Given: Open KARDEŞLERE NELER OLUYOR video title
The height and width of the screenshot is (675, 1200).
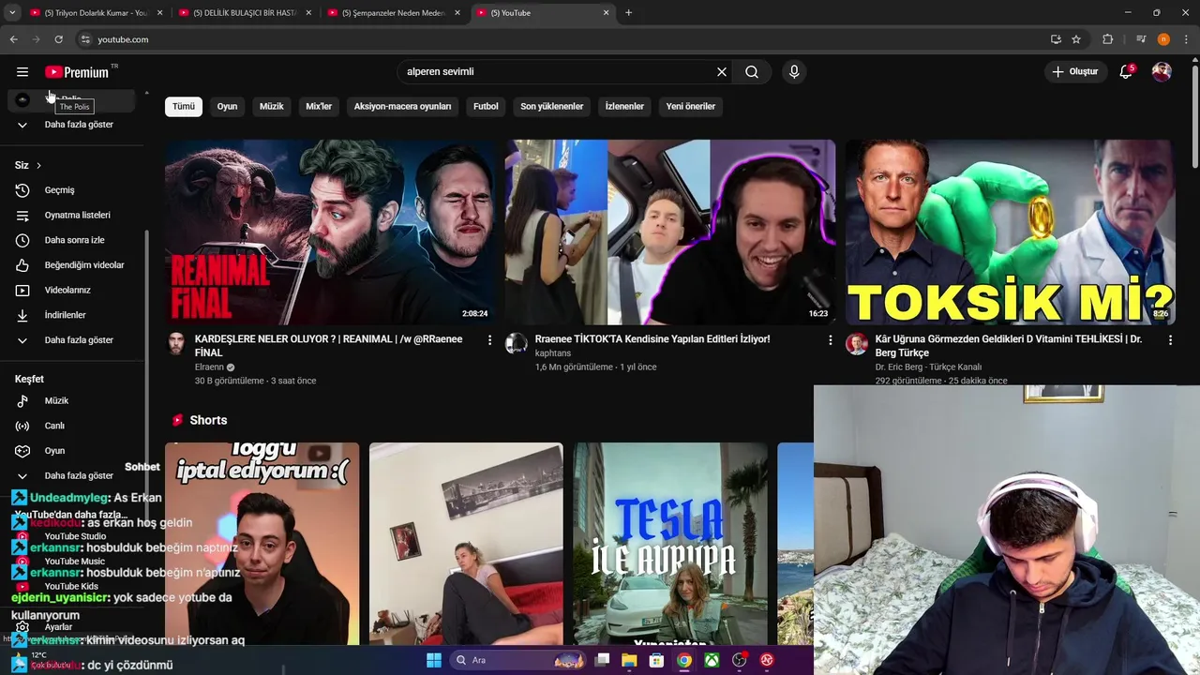Looking at the screenshot, I should [x=328, y=346].
